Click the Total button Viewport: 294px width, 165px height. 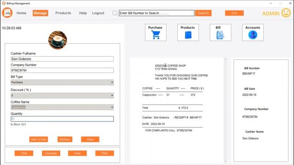24,153
